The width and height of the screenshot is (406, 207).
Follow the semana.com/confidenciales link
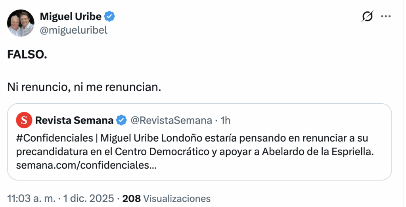point(86,165)
